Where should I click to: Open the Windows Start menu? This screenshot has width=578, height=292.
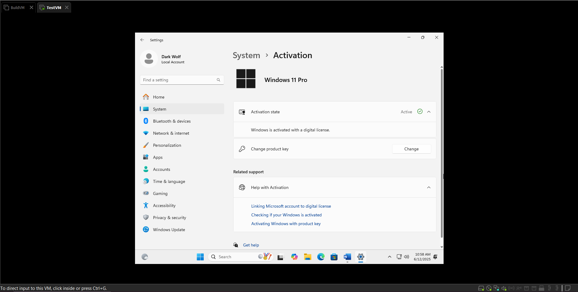[x=200, y=257]
